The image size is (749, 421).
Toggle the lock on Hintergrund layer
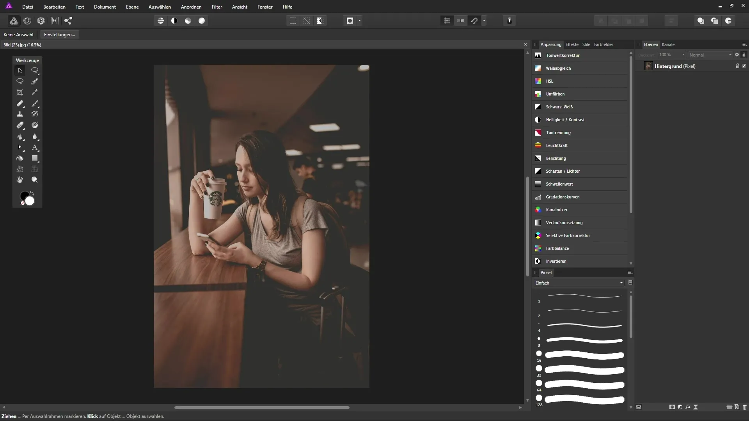(737, 66)
